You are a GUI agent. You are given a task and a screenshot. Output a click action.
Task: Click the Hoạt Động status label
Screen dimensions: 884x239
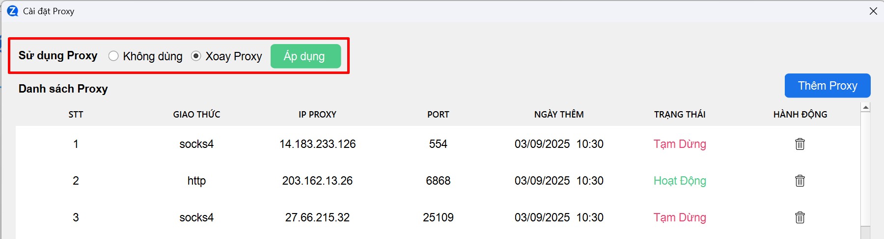click(x=679, y=181)
